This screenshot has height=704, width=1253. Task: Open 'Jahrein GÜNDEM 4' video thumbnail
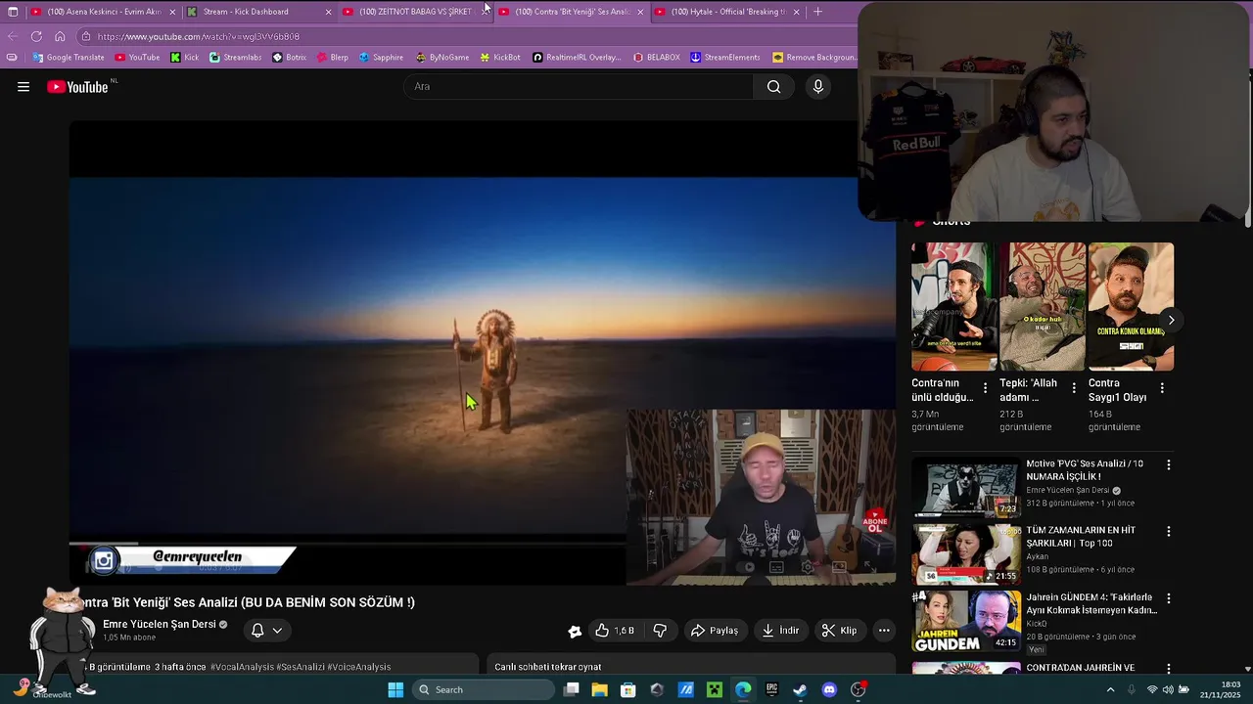[966, 621]
